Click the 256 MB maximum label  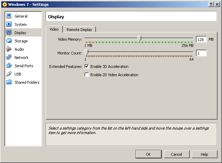(x=188, y=45)
